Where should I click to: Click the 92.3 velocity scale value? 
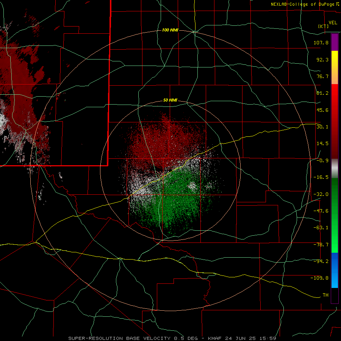tap(322, 59)
